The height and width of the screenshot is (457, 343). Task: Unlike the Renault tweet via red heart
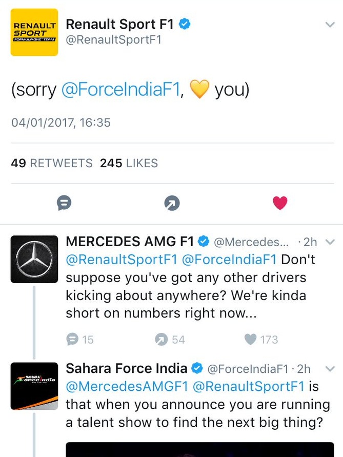tap(280, 203)
